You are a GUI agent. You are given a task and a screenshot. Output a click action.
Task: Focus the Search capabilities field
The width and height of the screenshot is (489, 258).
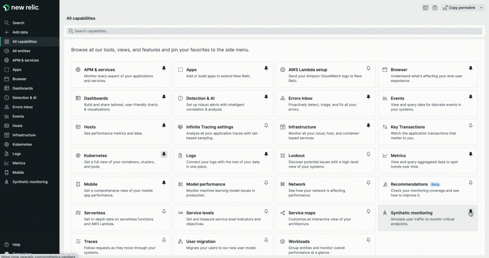[275, 31]
